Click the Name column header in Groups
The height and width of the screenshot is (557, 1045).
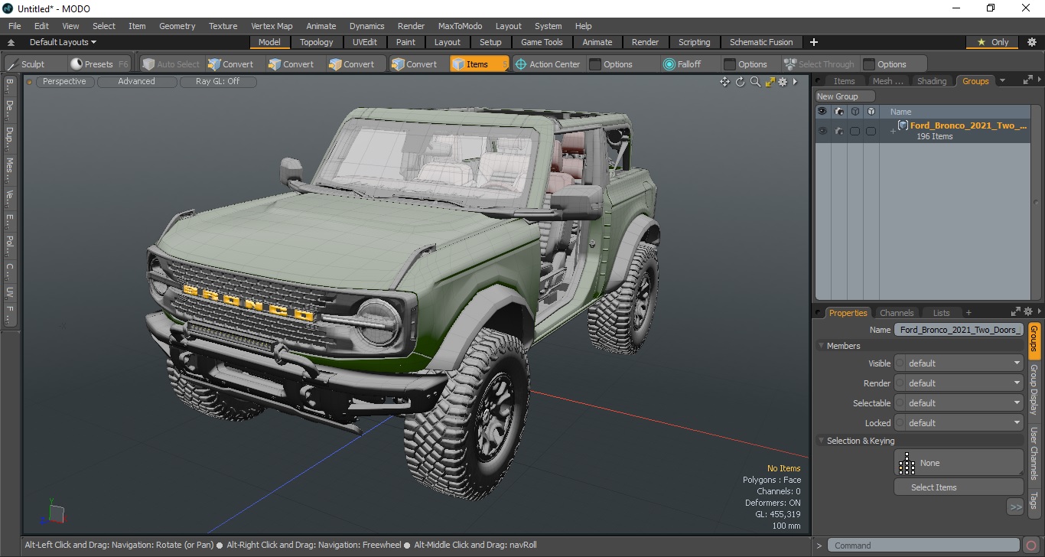(900, 112)
